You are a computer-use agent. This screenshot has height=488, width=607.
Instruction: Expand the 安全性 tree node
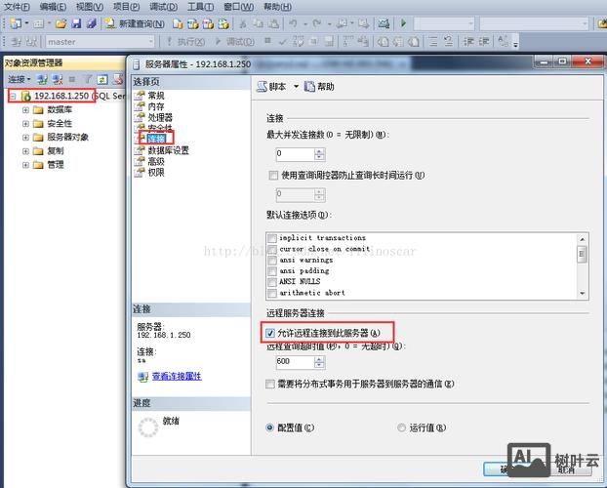25,124
